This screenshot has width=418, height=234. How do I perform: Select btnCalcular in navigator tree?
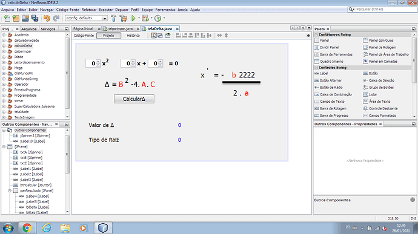pos(32,185)
